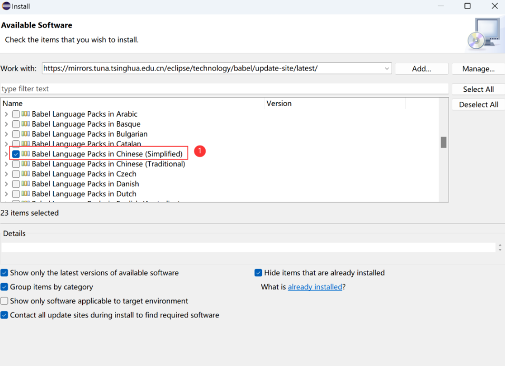Click the Details box up arrow
The width and height of the screenshot is (505, 366).
[500, 245]
